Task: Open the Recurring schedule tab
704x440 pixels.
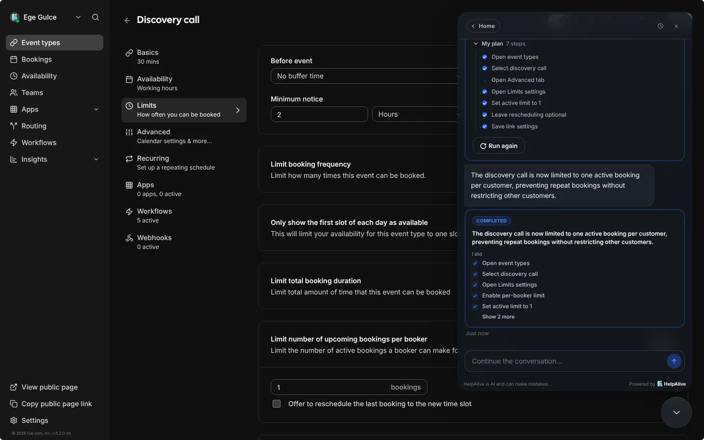Action: (x=184, y=162)
